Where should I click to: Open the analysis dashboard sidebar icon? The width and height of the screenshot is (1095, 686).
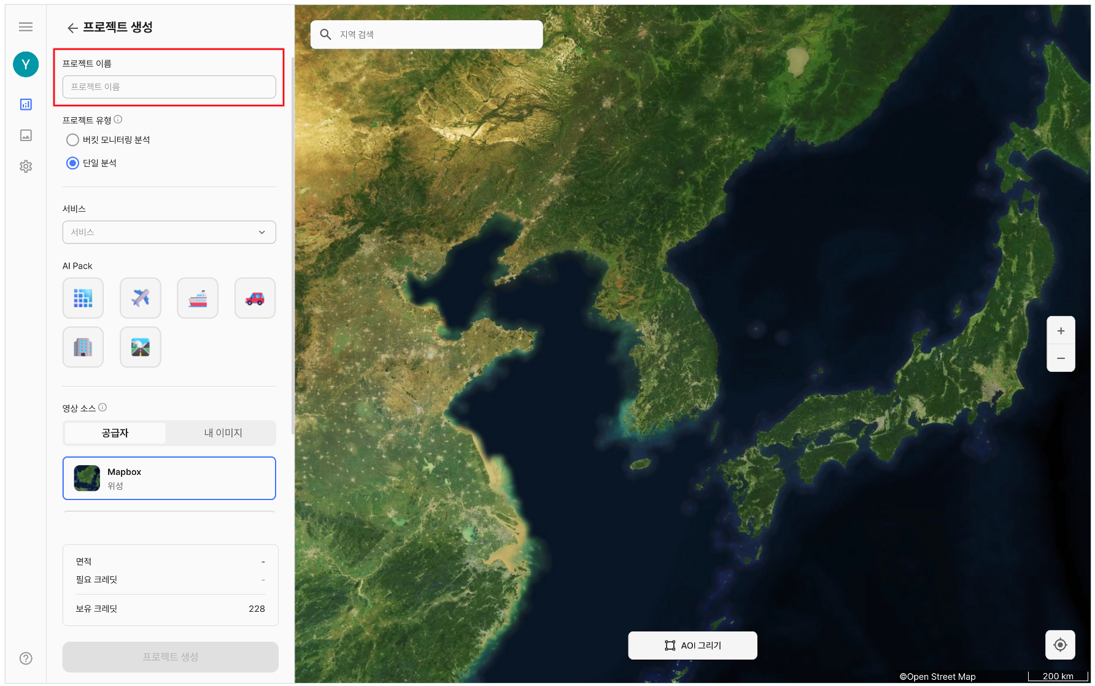pyautogui.click(x=26, y=104)
